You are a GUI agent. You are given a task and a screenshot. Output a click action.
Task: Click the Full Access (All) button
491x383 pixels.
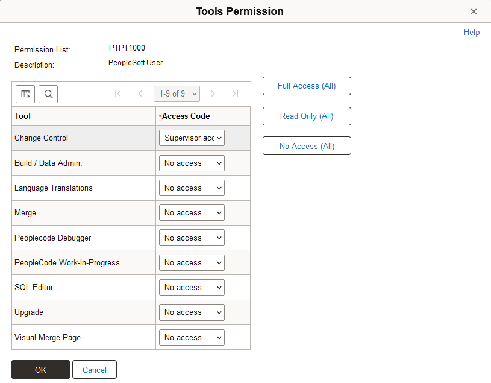[x=307, y=86]
